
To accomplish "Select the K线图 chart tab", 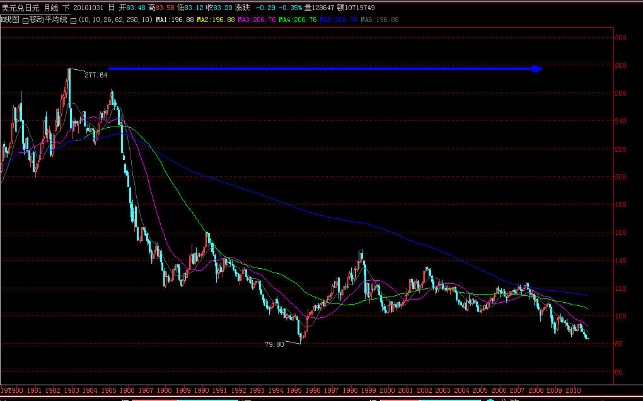I will coord(10,20).
